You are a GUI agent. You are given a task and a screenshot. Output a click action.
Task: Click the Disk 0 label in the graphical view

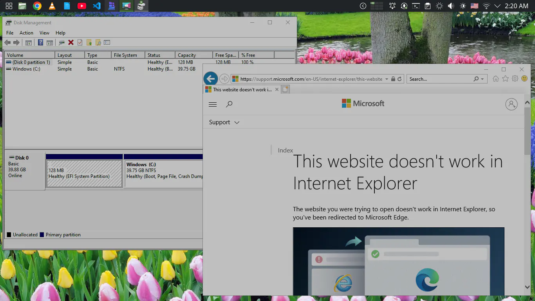pos(22,158)
